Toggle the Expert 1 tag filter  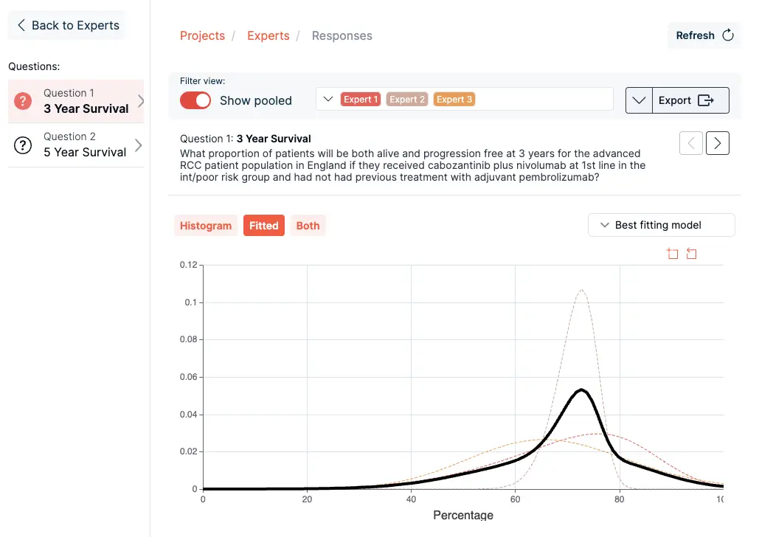(360, 100)
